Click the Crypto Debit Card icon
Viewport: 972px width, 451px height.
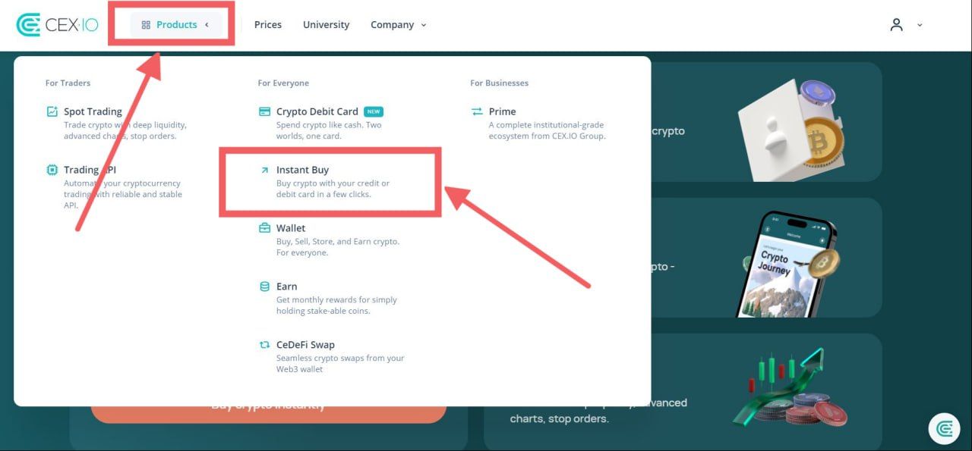point(264,111)
